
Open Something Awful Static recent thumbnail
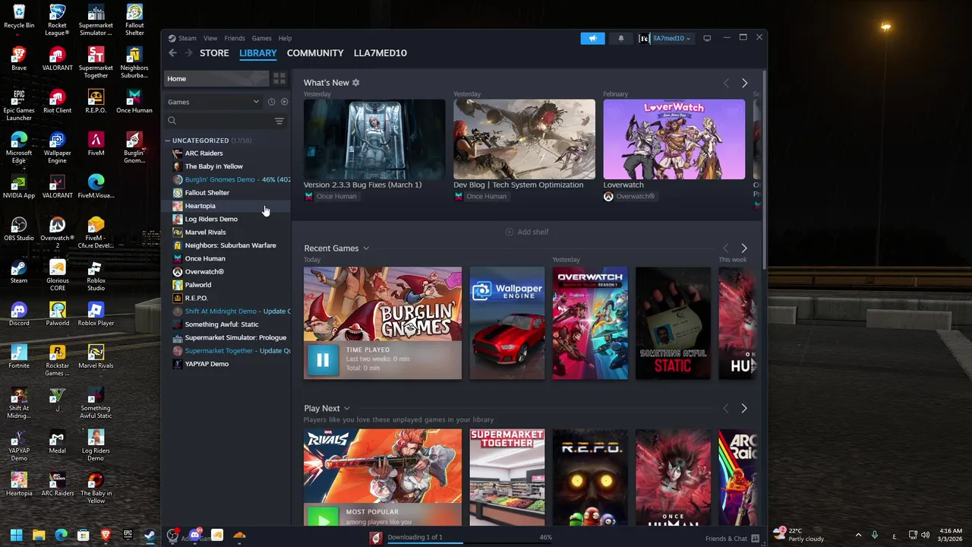(673, 323)
